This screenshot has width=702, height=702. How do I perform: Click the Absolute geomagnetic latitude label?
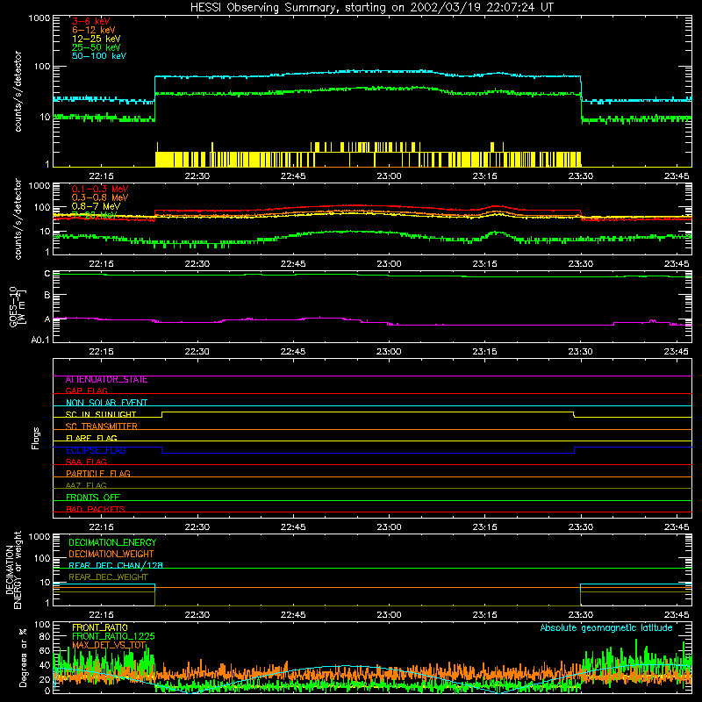coord(606,628)
